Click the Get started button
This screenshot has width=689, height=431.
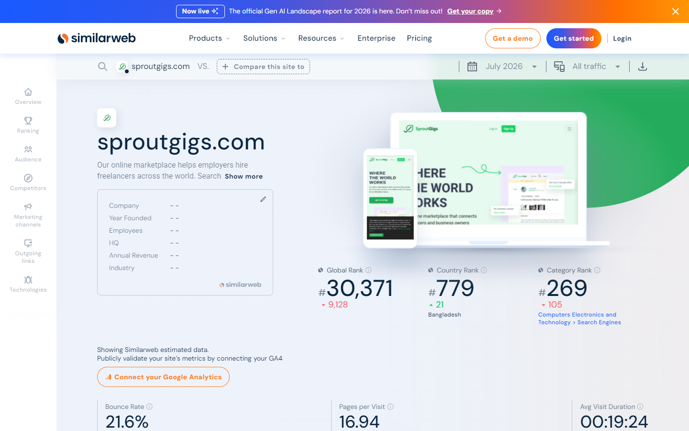(574, 38)
